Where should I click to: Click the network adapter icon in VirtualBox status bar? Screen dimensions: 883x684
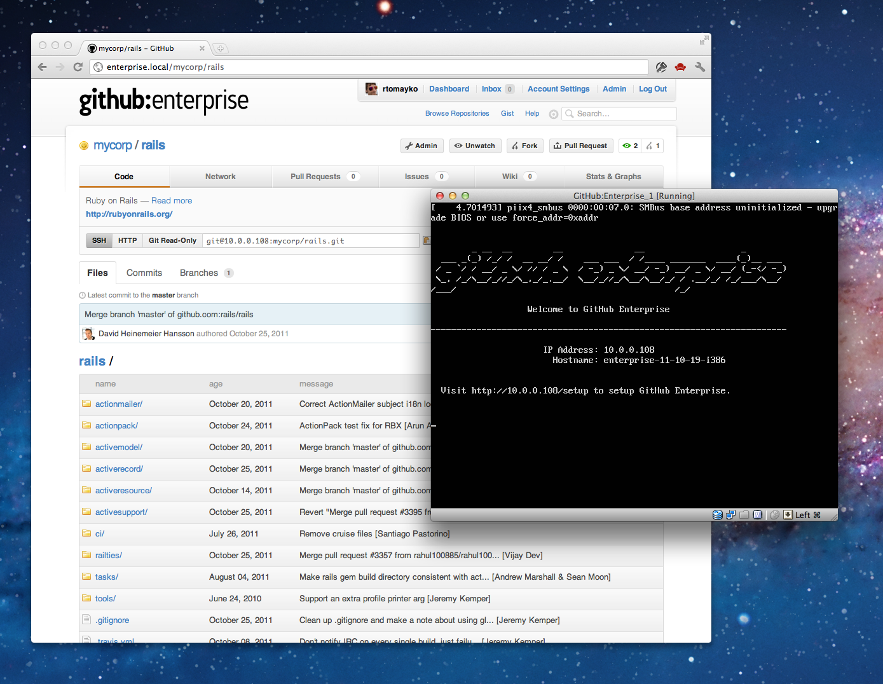(x=730, y=515)
